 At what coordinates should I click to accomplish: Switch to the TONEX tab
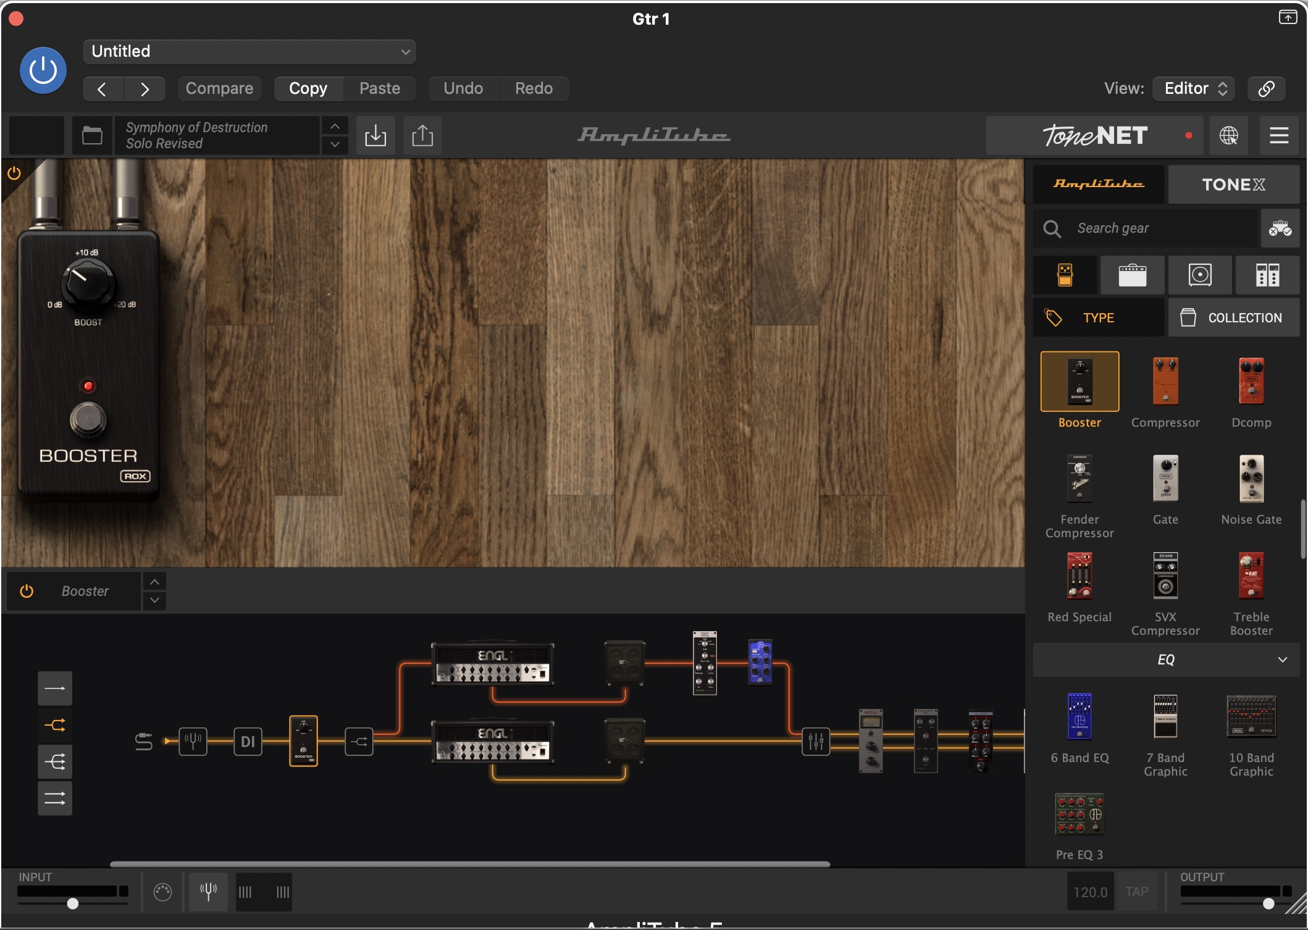[x=1233, y=185]
